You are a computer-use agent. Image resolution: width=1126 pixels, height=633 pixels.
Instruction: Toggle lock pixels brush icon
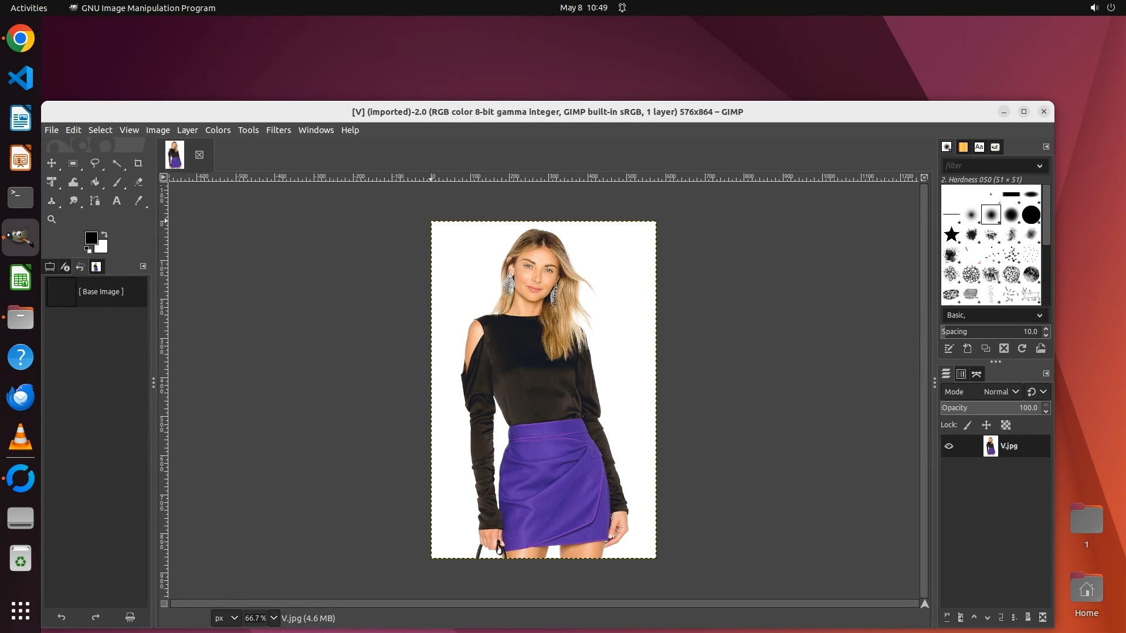(x=968, y=426)
